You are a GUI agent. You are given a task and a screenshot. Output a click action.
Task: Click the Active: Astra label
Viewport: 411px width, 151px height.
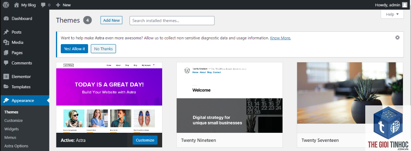(73, 140)
